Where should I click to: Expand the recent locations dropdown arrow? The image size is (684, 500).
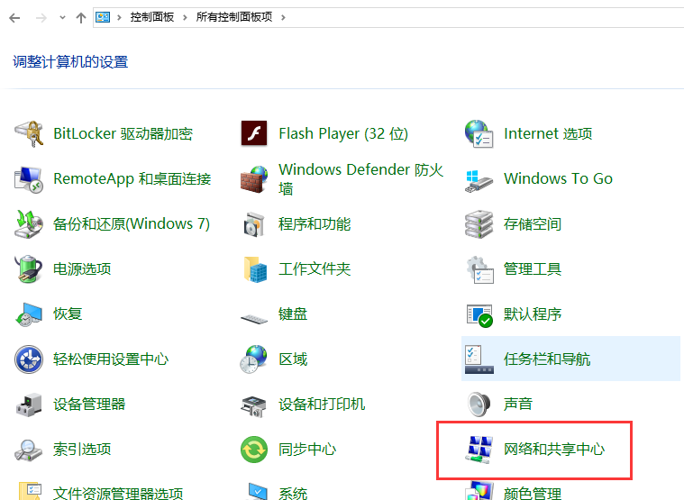[x=61, y=17]
